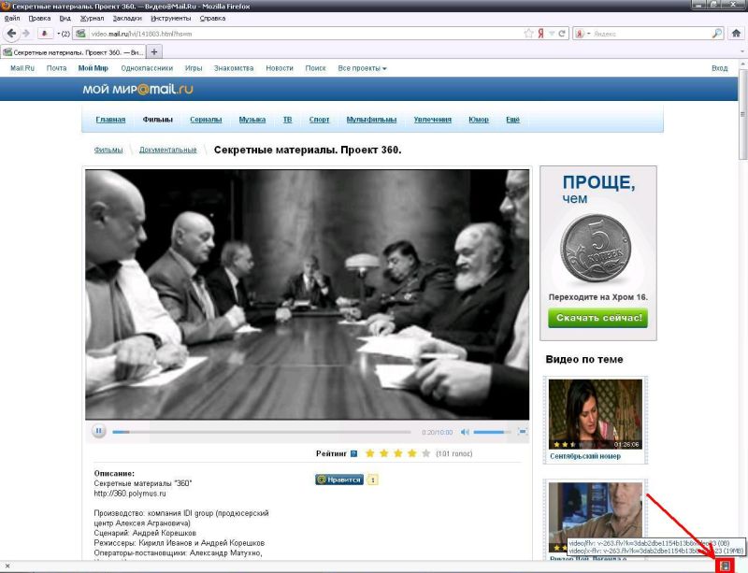This screenshot has height=573, width=748.
Task: Bookmark page with the star icon
Action: (529, 33)
